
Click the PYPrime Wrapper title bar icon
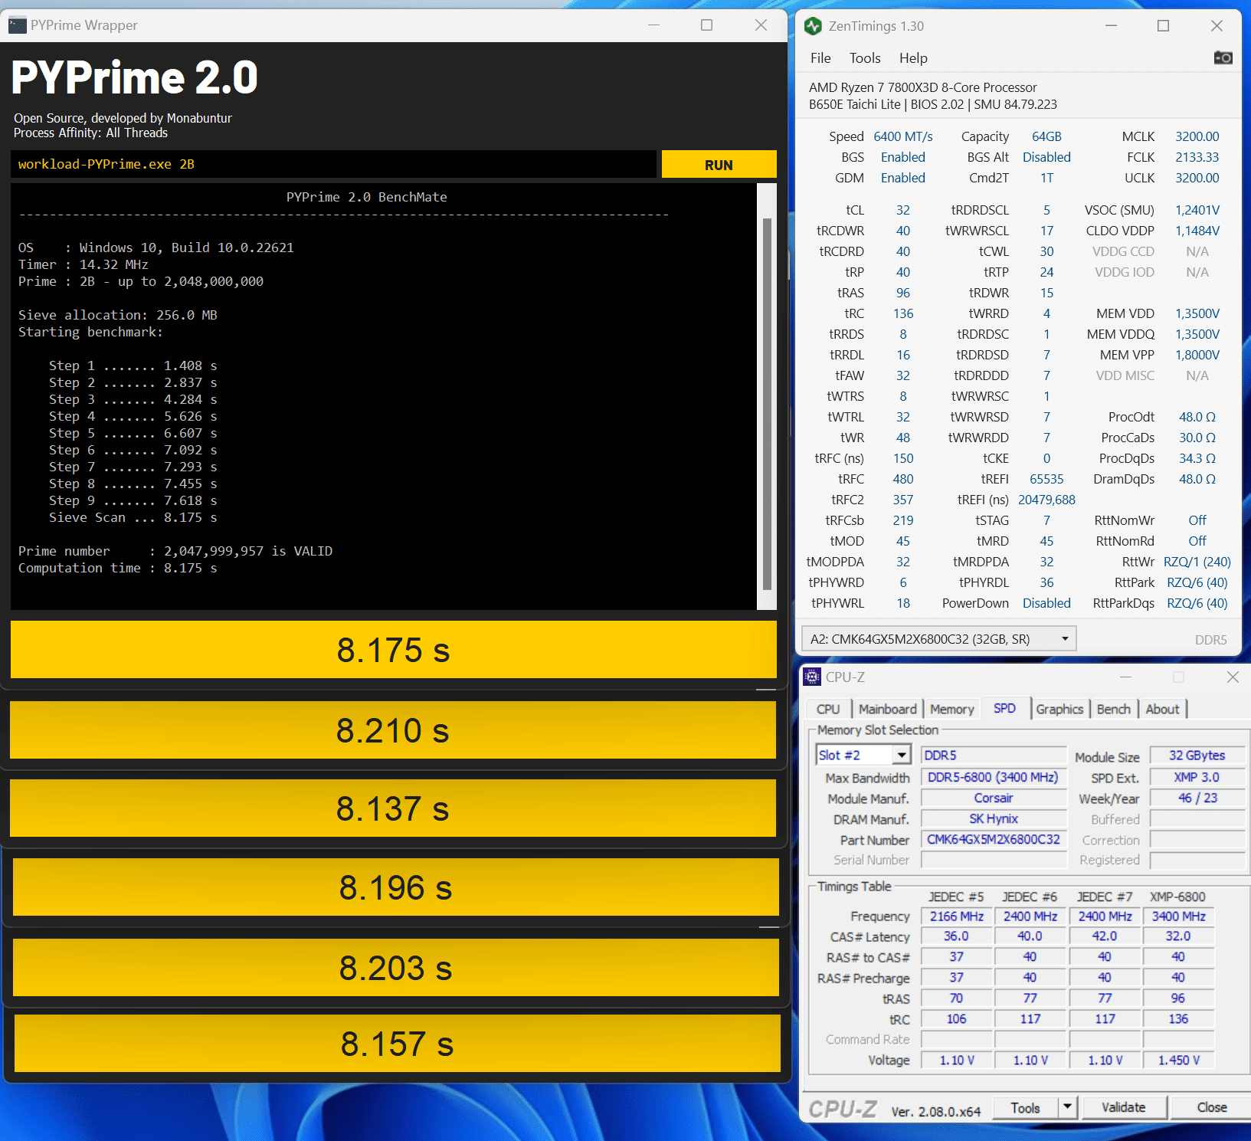tap(18, 25)
